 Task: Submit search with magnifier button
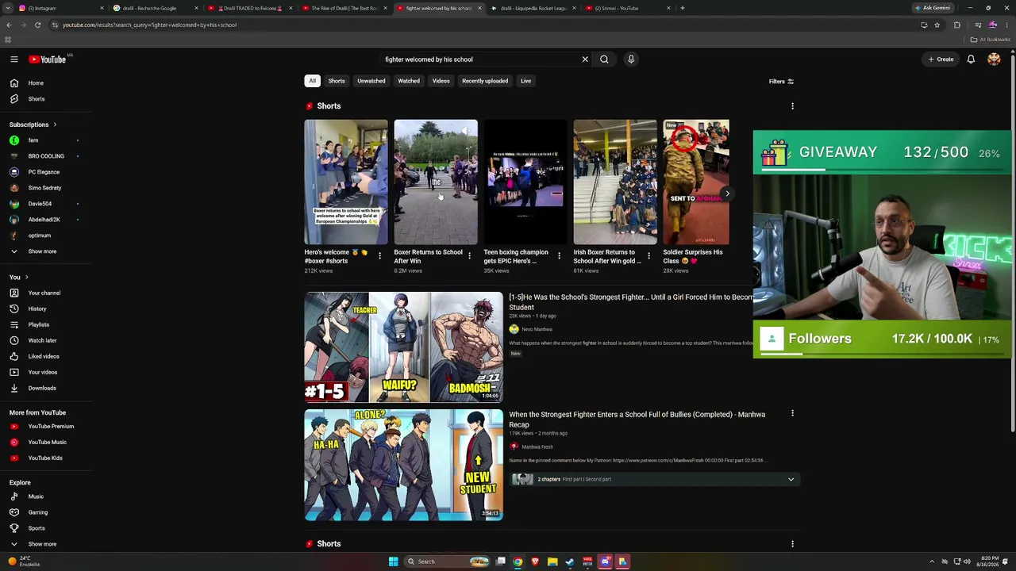click(604, 59)
